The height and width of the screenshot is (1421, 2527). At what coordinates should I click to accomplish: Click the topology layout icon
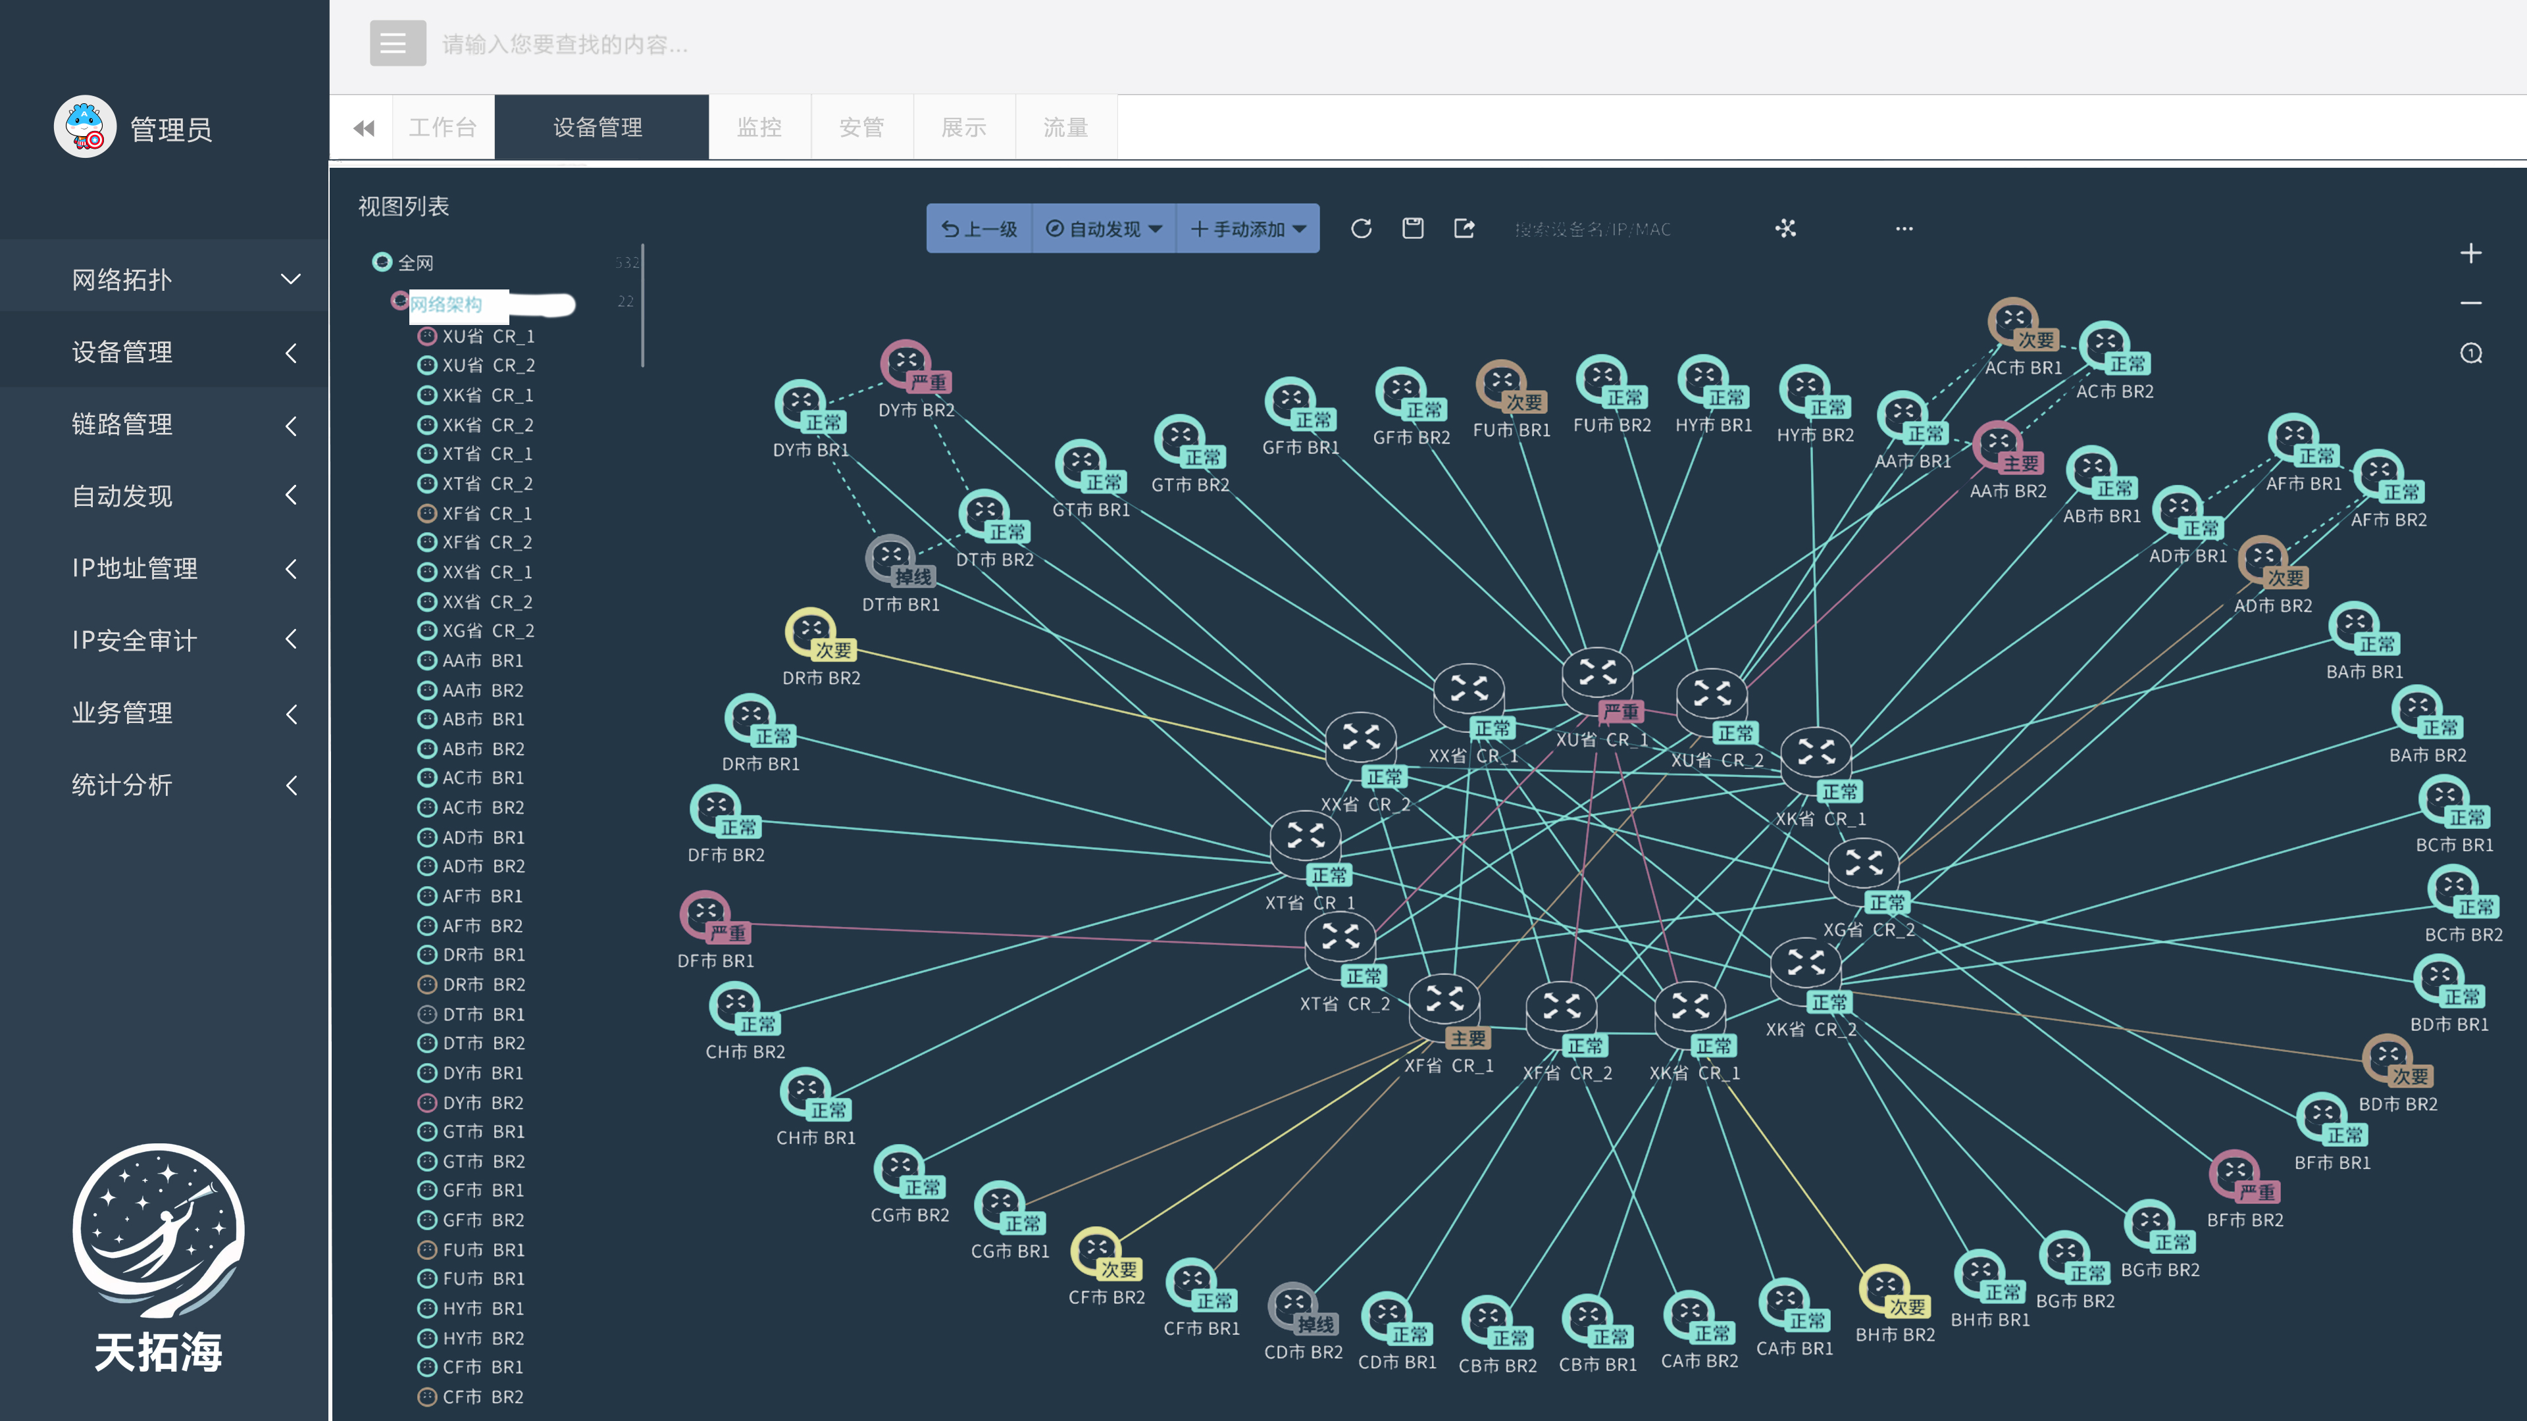pos(1785,228)
